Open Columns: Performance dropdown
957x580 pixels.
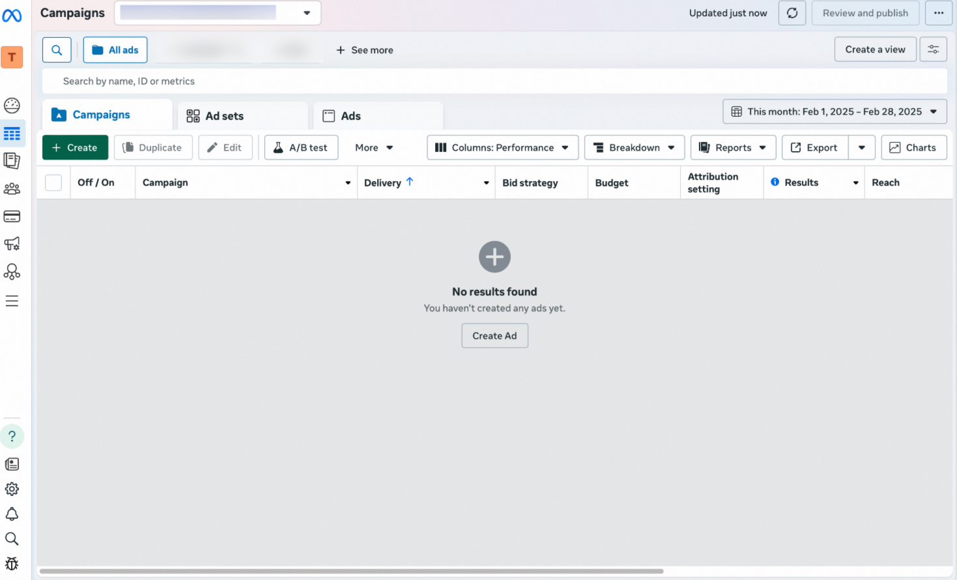502,148
